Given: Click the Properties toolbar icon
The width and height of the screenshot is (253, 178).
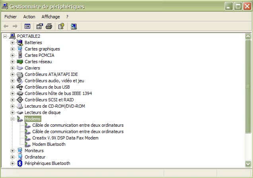Looking at the screenshot, I should pyautogui.click(x=39, y=27).
